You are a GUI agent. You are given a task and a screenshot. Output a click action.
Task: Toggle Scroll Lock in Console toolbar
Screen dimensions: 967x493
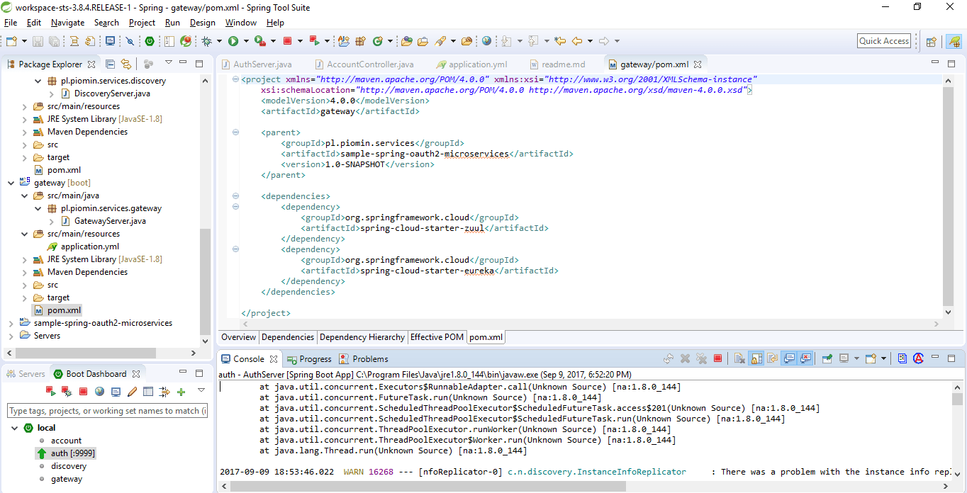click(756, 358)
